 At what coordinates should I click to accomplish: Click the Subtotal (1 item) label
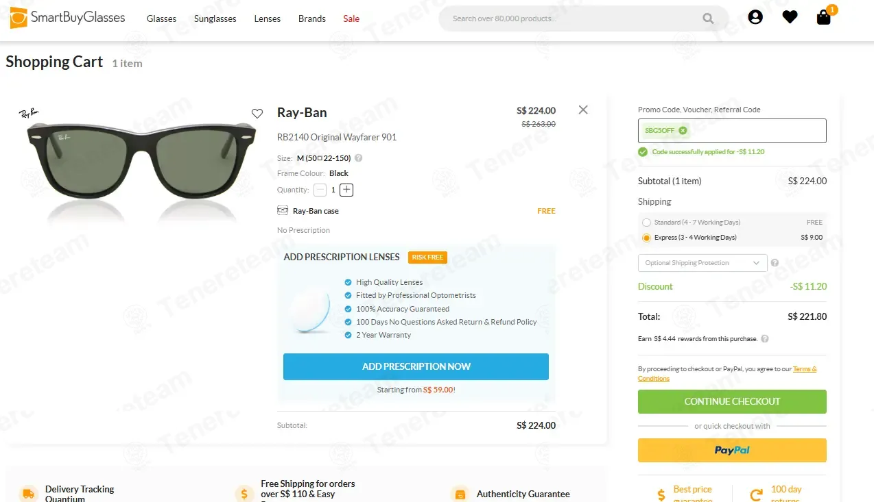coord(670,181)
